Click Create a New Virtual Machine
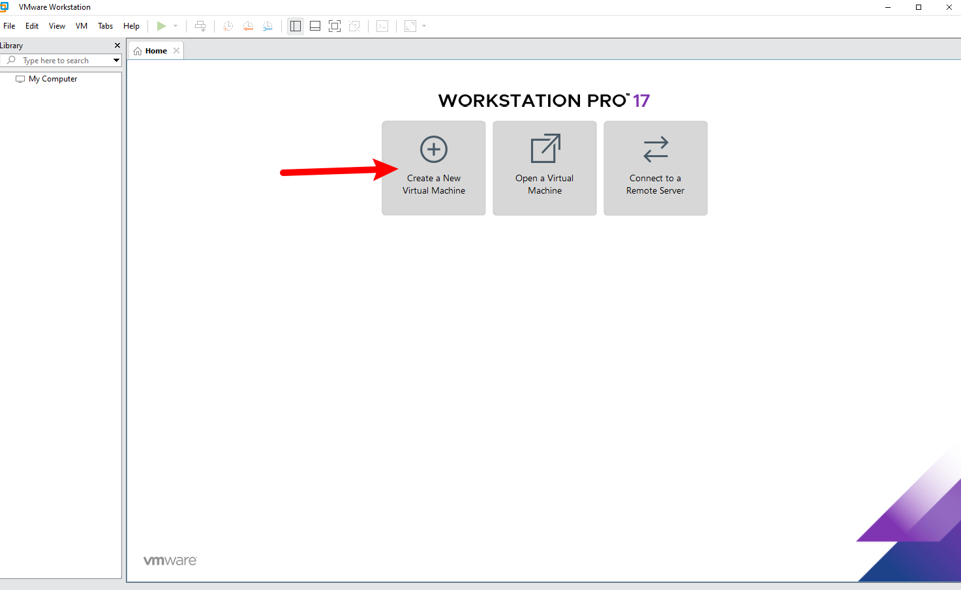 click(434, 168)
